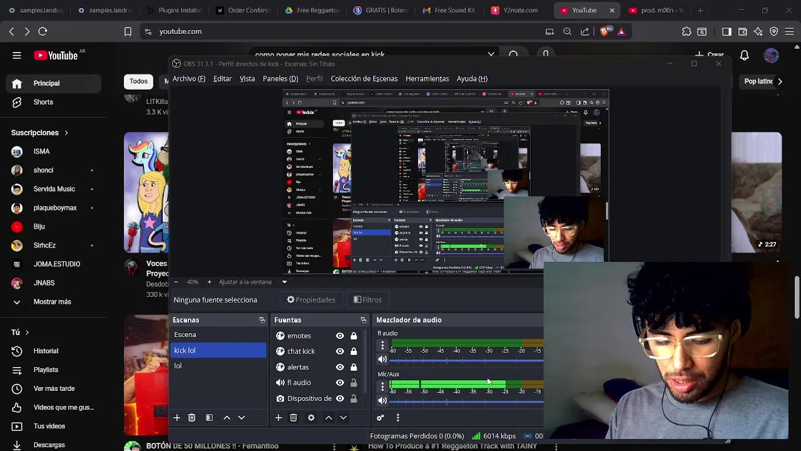801x451 pixels.
Task: Lock the fl audio source
Action: [354, 383]
